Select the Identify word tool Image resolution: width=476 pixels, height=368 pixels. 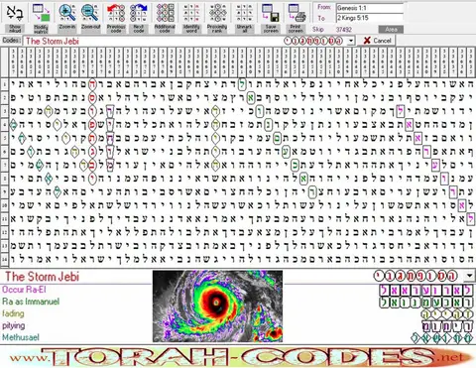click(191, 18)
